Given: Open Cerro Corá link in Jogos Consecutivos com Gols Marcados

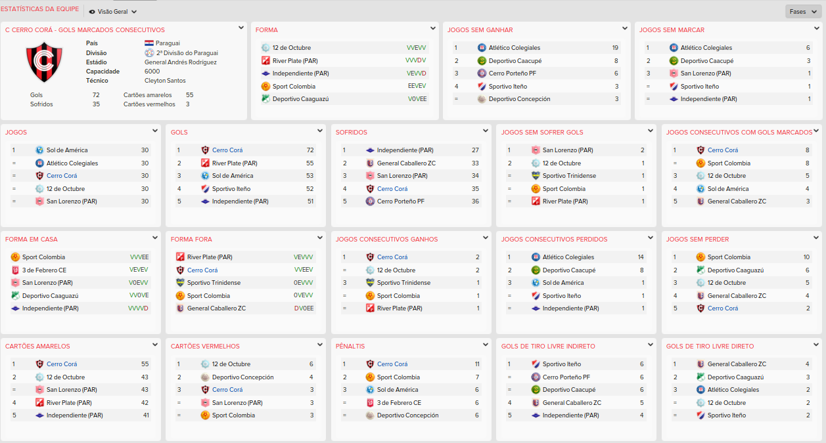Looking at the screenshot, I should click(723, 150).
